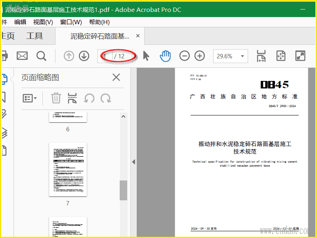317x238 pixels.
Task: Fit one full page icon
Action: [281, 56]
